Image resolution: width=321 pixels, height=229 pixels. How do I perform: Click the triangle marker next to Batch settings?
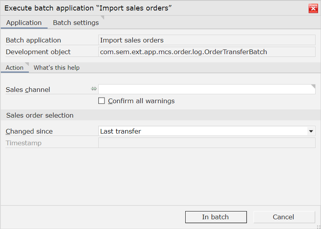point(102,18)
